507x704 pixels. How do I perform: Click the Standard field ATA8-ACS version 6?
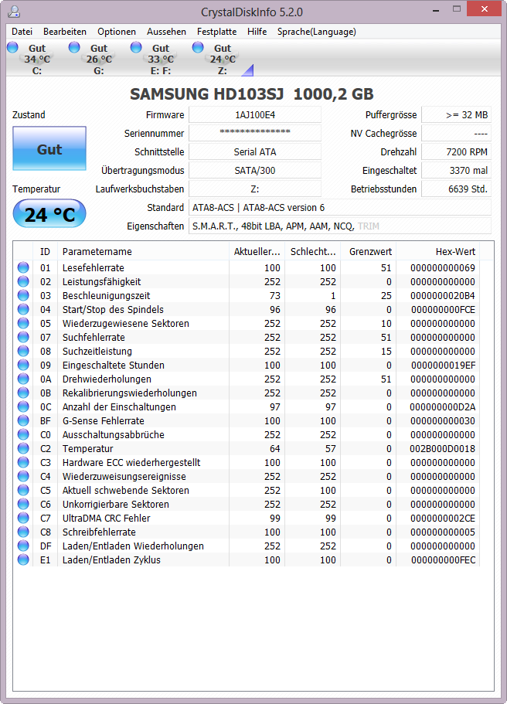[x=340, y=207]
